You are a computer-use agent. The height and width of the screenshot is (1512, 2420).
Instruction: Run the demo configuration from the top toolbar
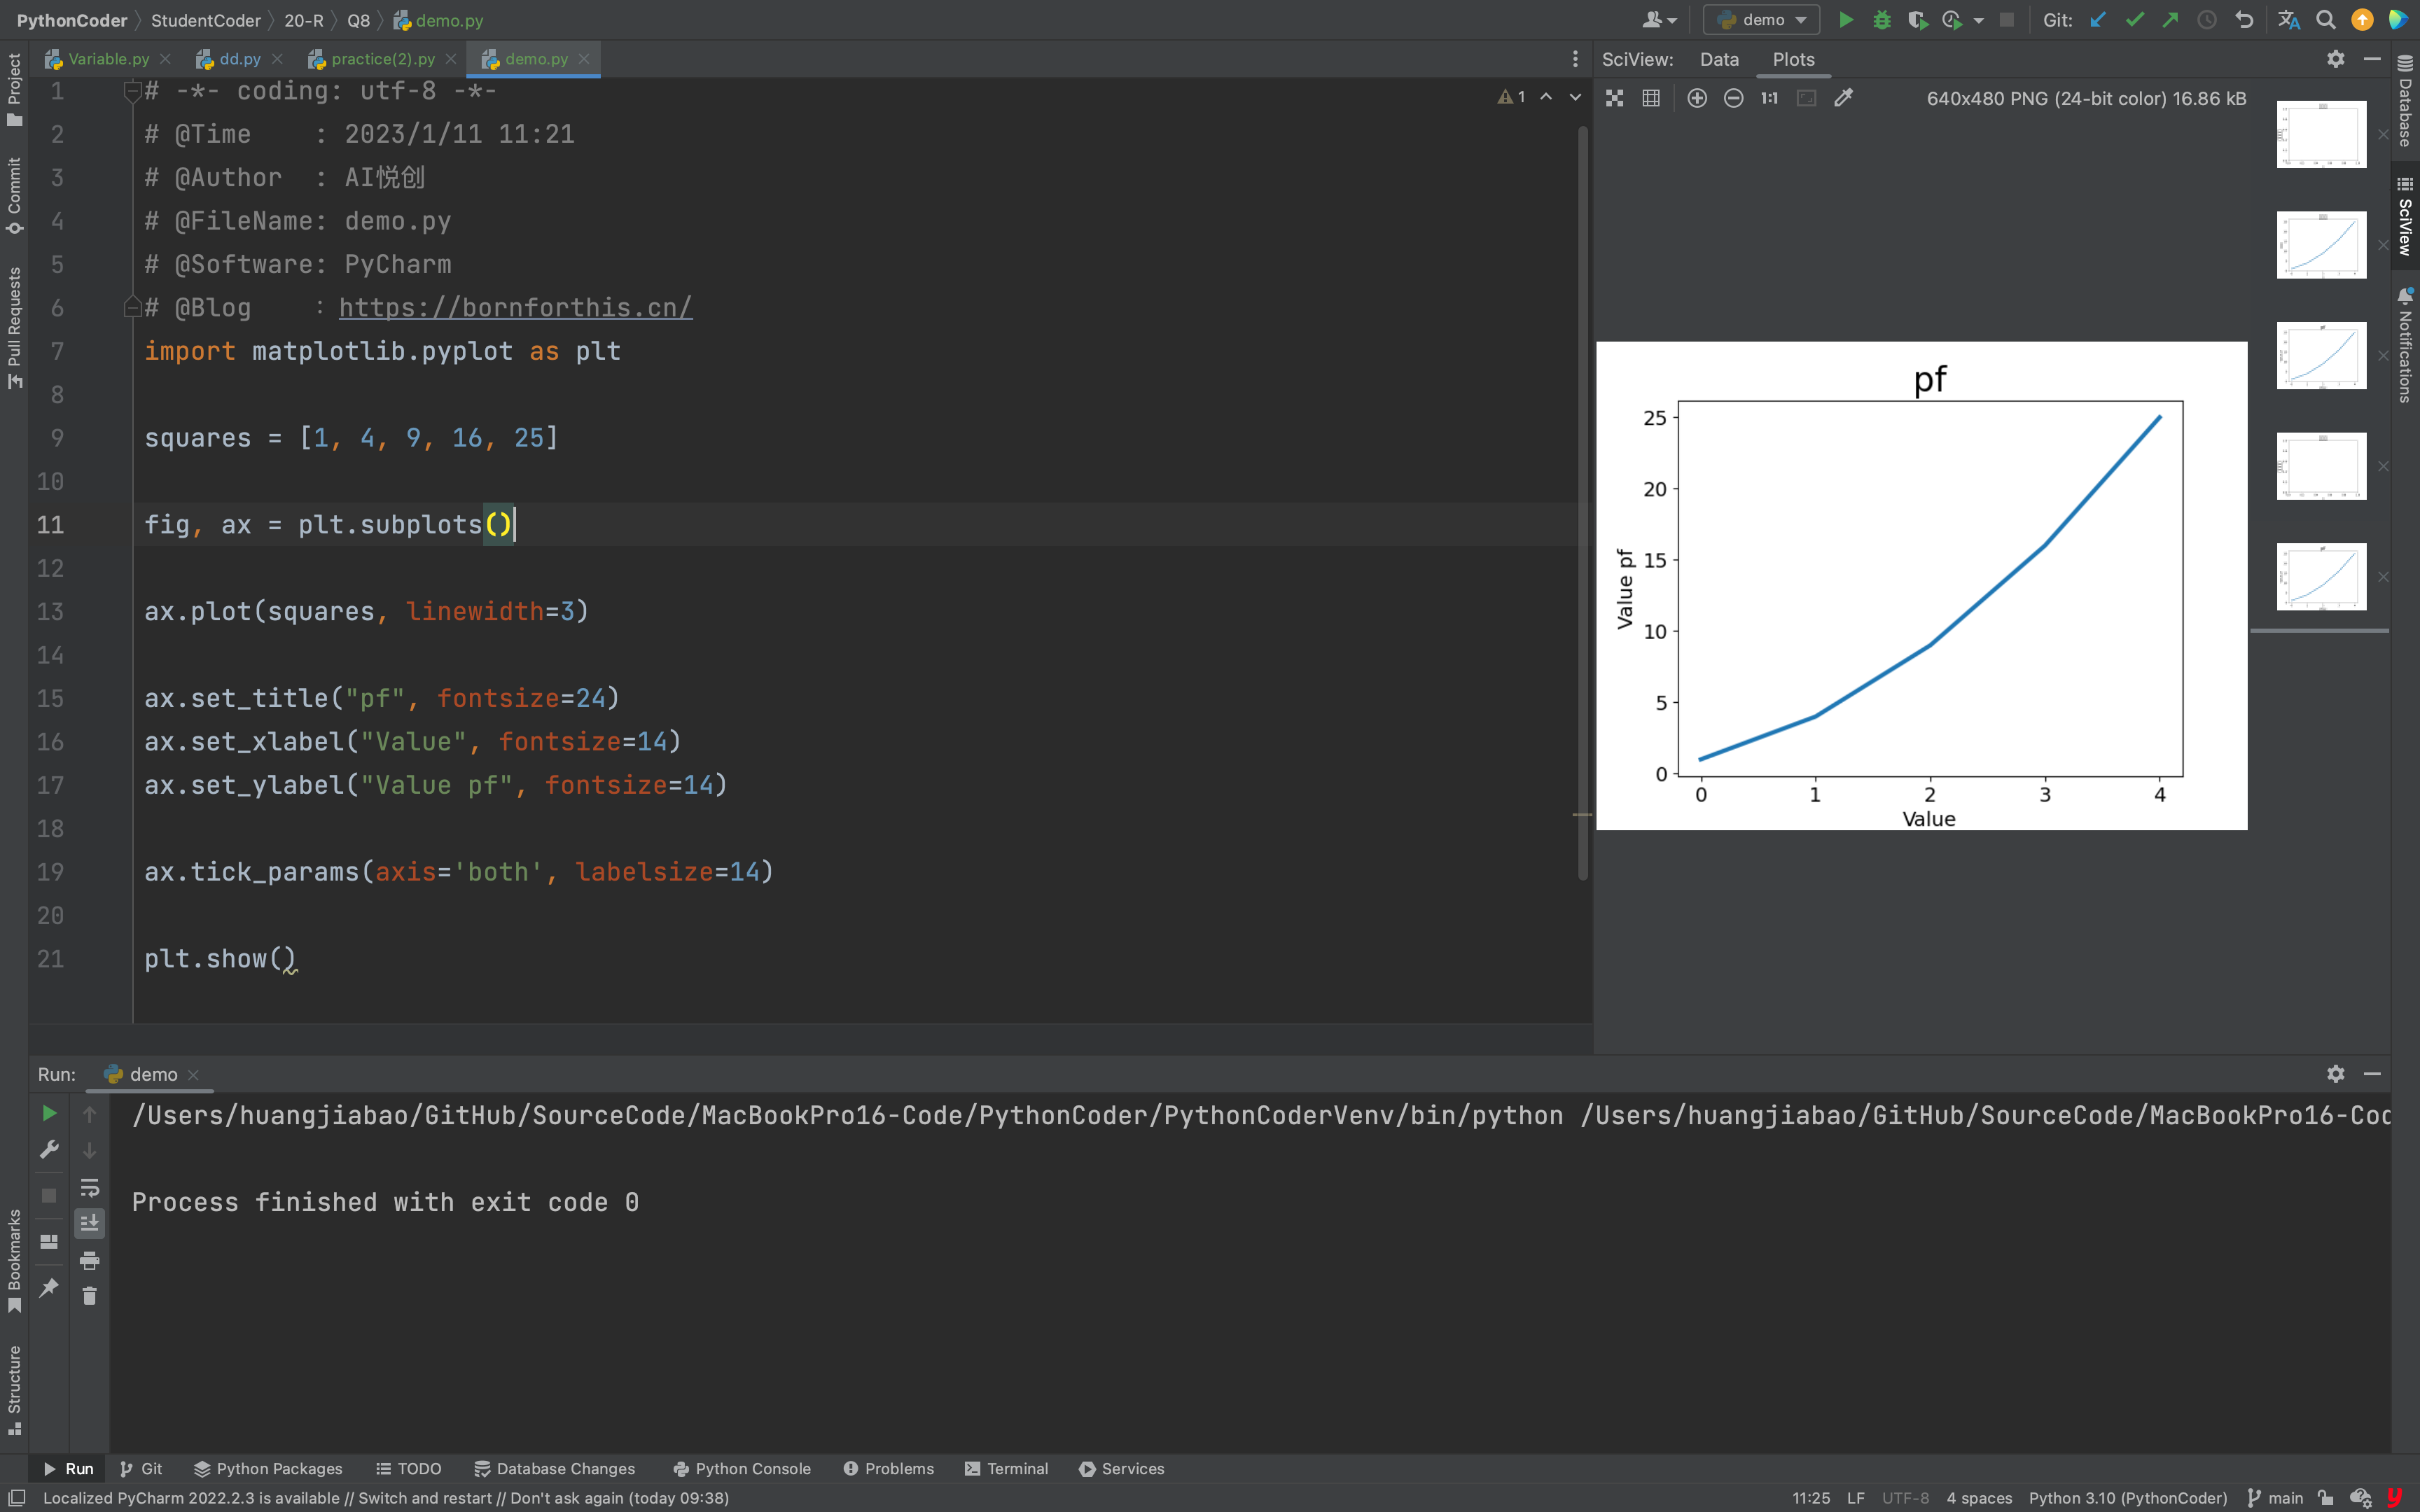[1846, 20]
